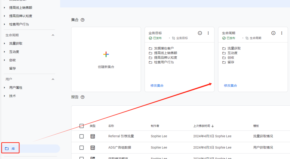The image size is (290, 159).
Task: Expand 提高品牌认知度 in sidebar
Action: [5, 16]
